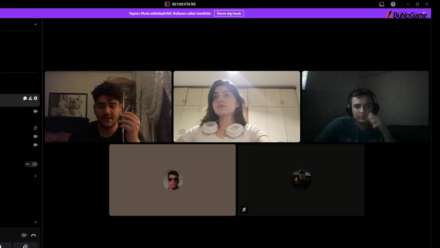Click the 'Devre dışı bırak' button
Screen dimensions: 440x248
[229, 13]
